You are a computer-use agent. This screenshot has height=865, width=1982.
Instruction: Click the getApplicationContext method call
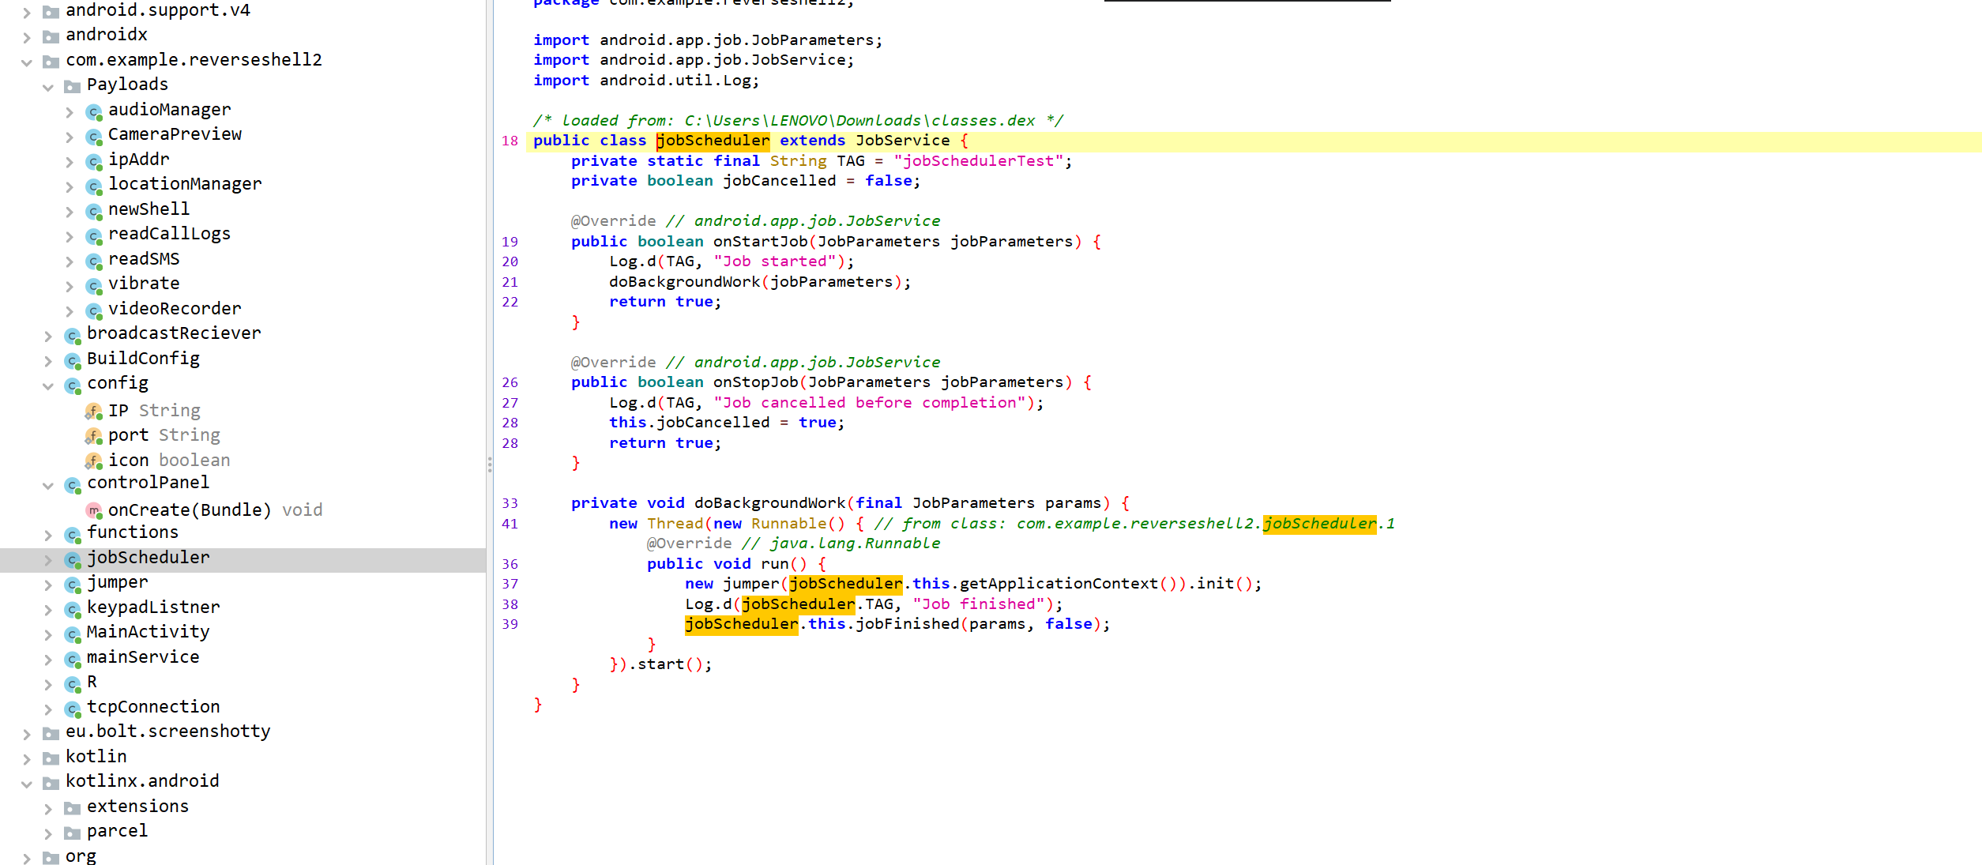click(x=1059, y=584)
